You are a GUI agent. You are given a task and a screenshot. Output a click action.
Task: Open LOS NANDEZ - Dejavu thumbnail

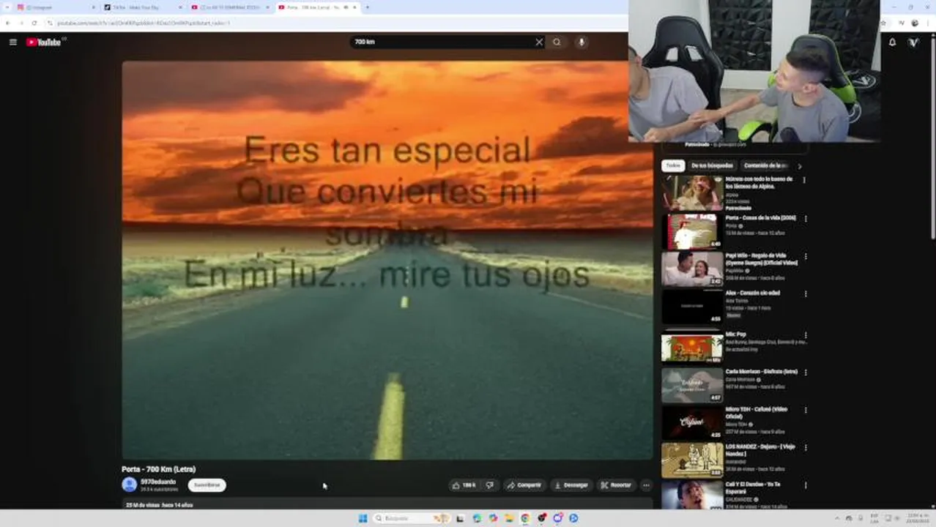(x=692, y=460)
